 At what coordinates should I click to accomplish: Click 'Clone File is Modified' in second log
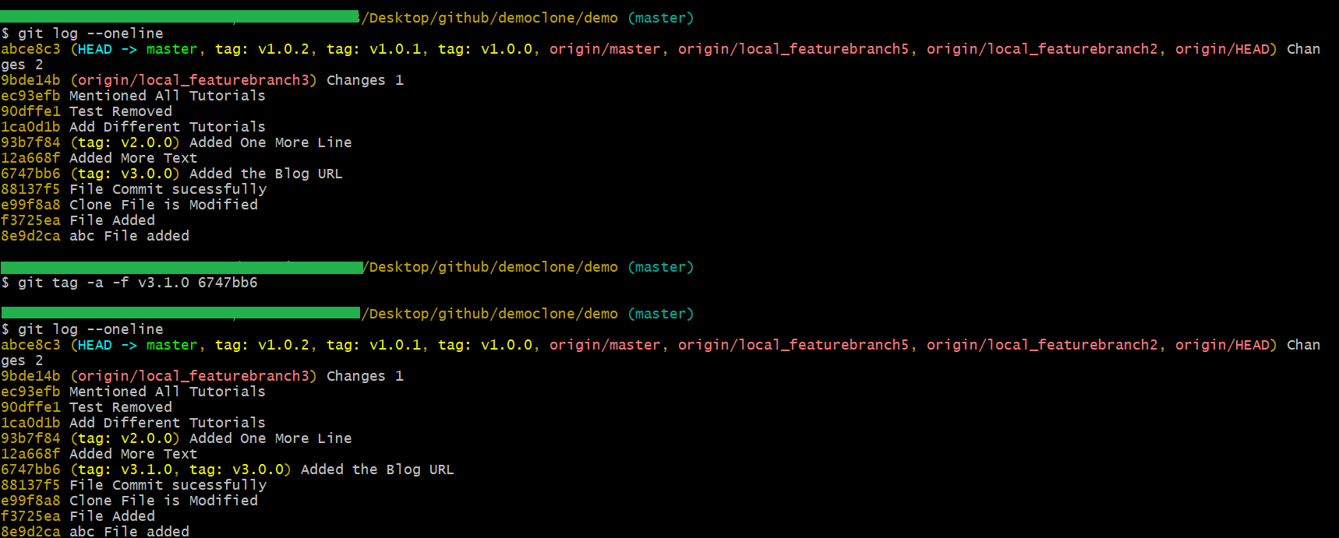[x=164, y=501]
